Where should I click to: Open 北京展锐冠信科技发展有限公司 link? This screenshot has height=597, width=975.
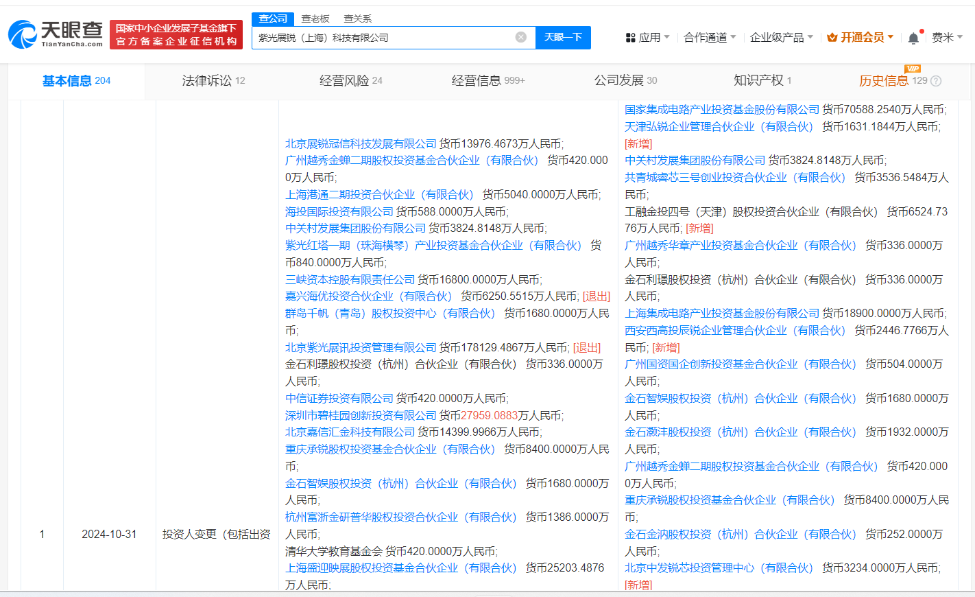tap(361, 144)
